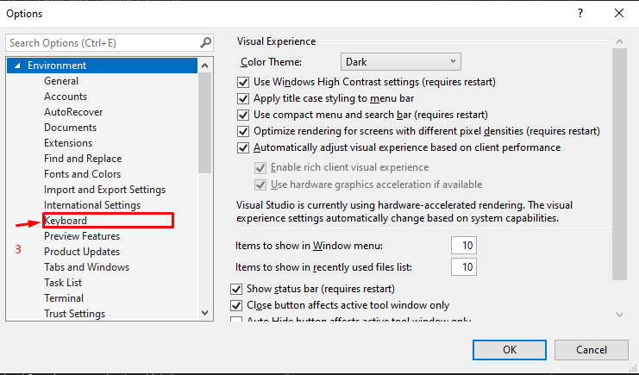Toggle Automatically adjust visual experience checkbox
This screenshot has height=375, width=639.
(x=243, y=147)
